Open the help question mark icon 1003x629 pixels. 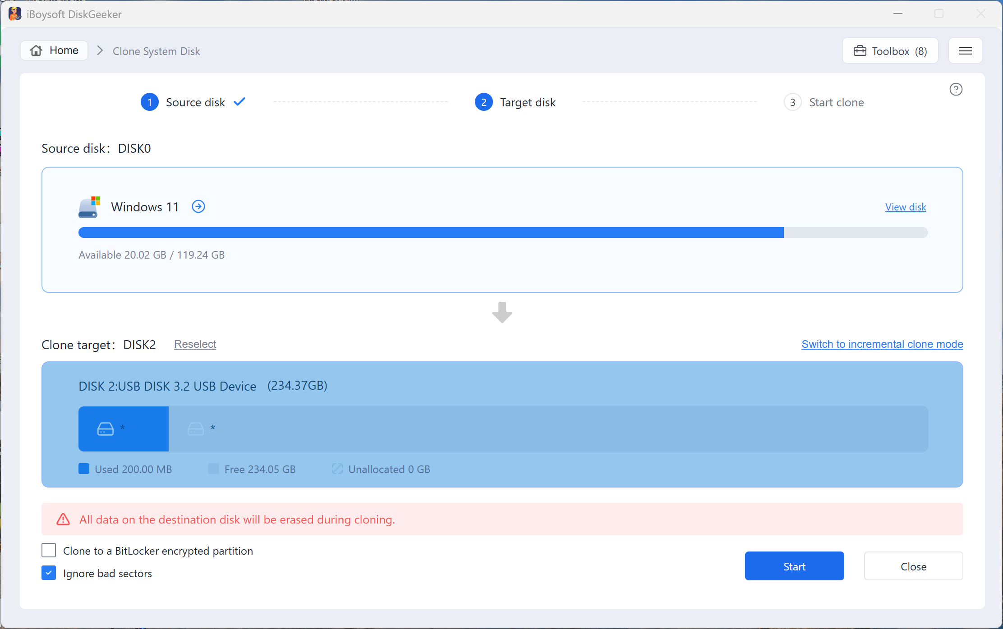click(956, 89)
